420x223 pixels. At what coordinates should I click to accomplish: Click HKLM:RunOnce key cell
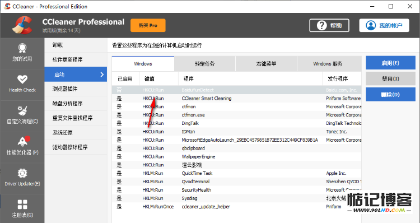tap(158, 206)
